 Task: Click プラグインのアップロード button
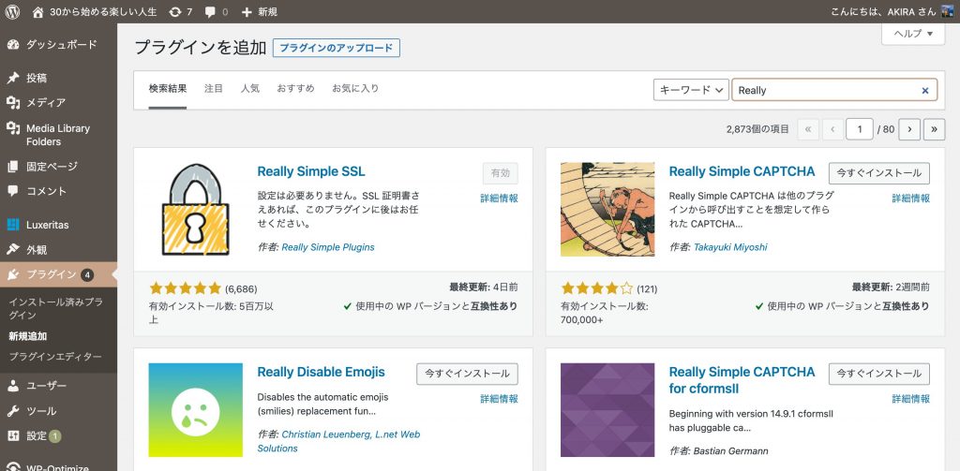337,48
